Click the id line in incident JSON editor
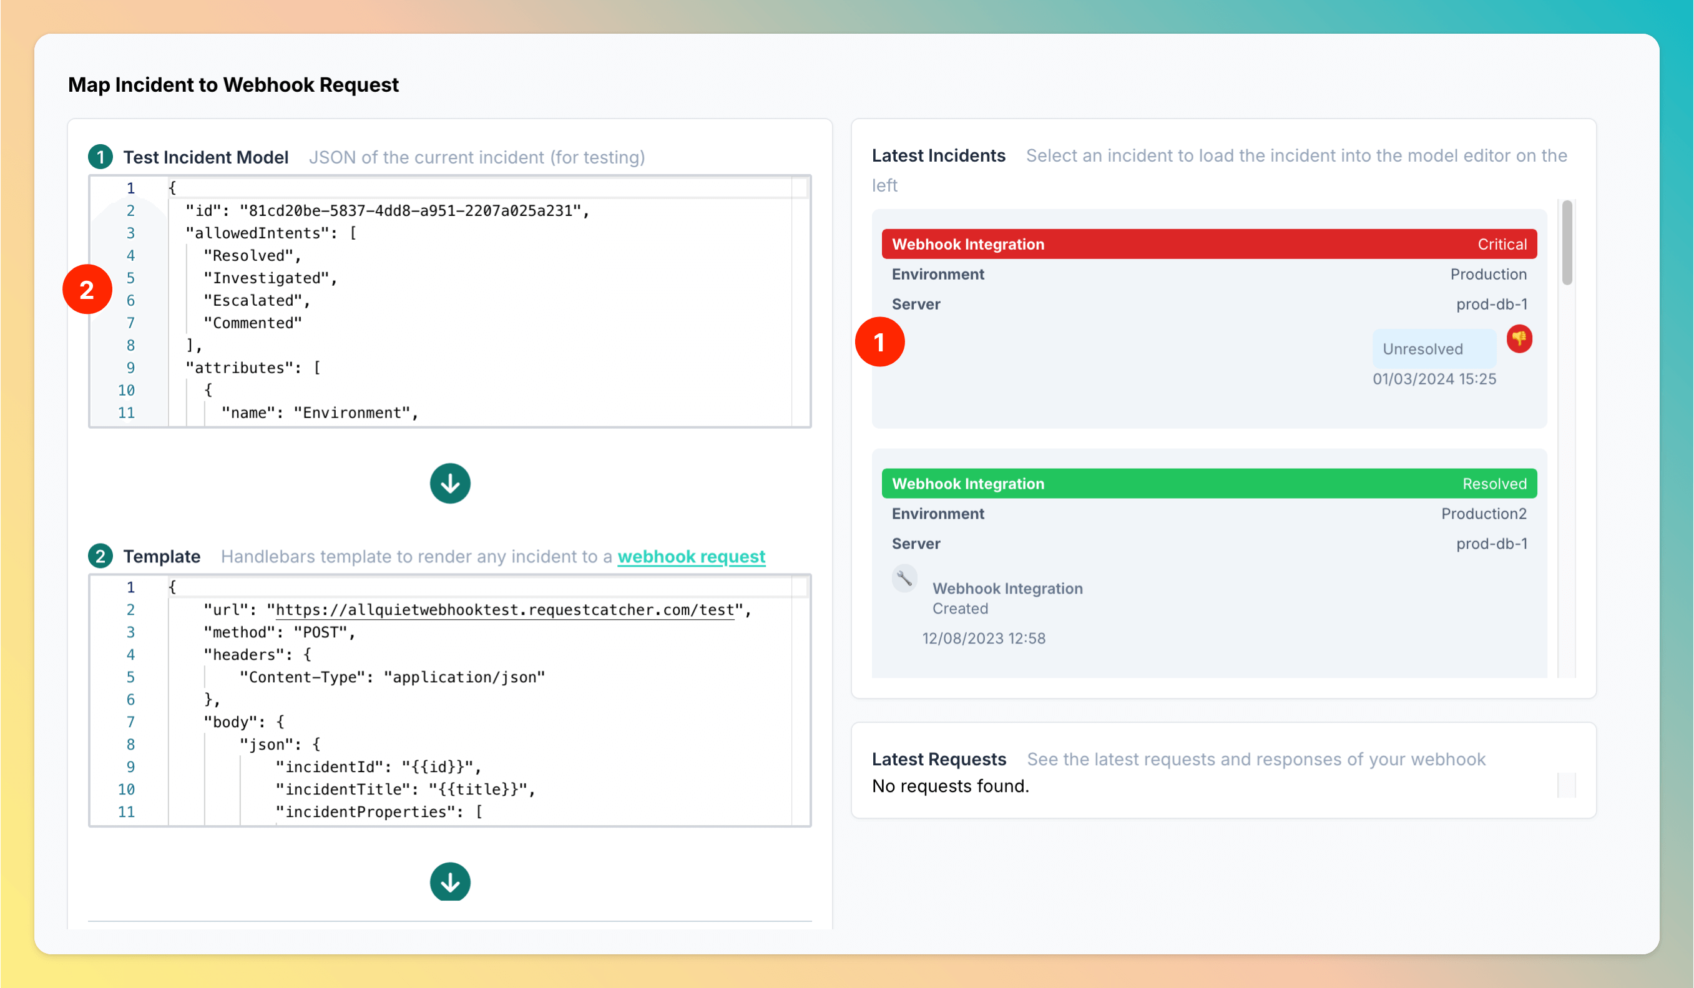Image resolution: width=1694 pixels, height=988 pixels. pos(386,211)
